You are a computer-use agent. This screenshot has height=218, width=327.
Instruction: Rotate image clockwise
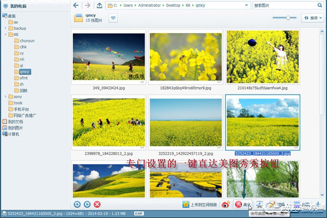point(87,204)
